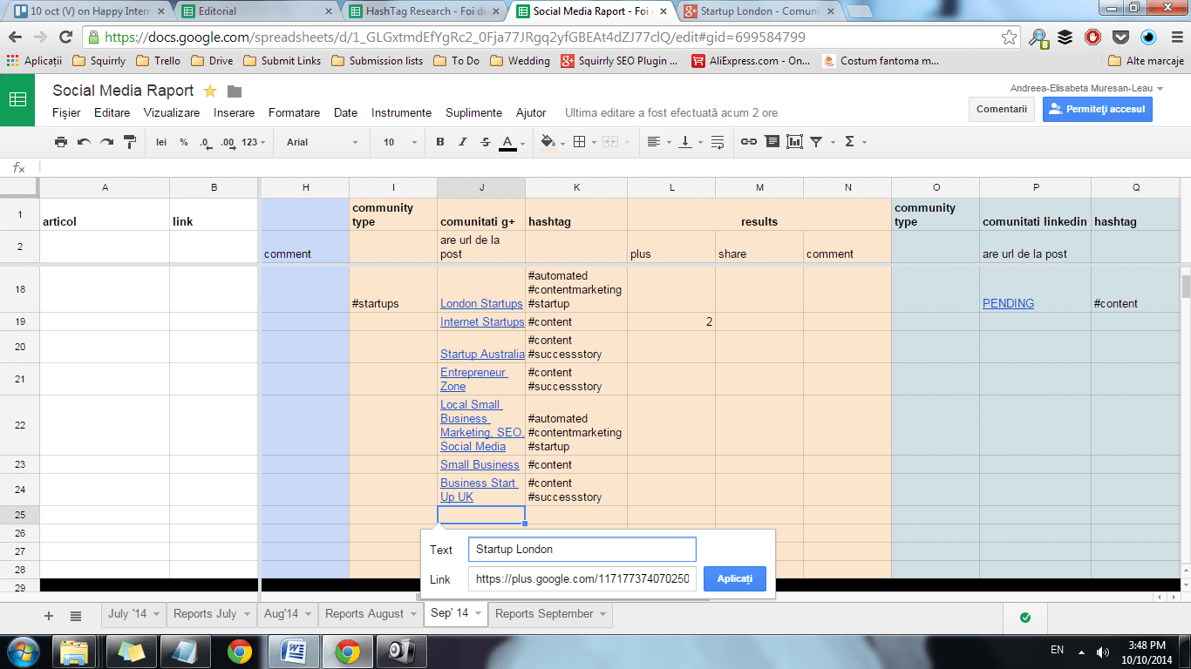
Task: Toggle bold formatting
Action: pos(440,142)
